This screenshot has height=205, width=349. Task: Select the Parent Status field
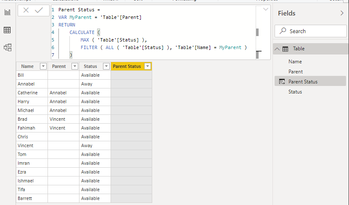[310, 82]
